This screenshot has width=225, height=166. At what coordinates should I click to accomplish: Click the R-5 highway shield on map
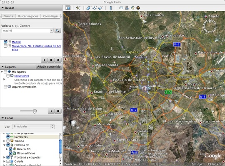click(133, 110)
